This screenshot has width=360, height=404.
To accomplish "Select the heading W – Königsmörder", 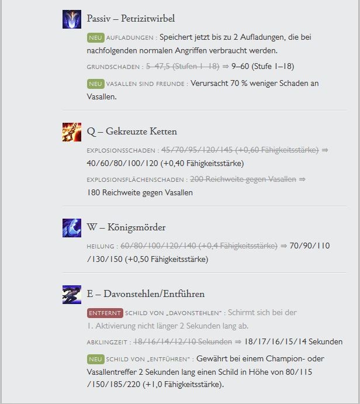I will point(126,227).
